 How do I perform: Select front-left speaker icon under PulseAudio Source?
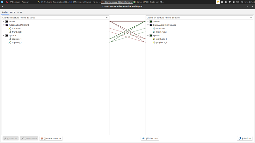coord(154,28)
